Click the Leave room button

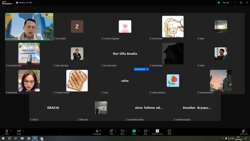click(x=244, y=132)
